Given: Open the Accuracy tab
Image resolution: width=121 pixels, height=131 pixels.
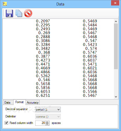Looking at the screenshot, I should (x=33, y=103).
